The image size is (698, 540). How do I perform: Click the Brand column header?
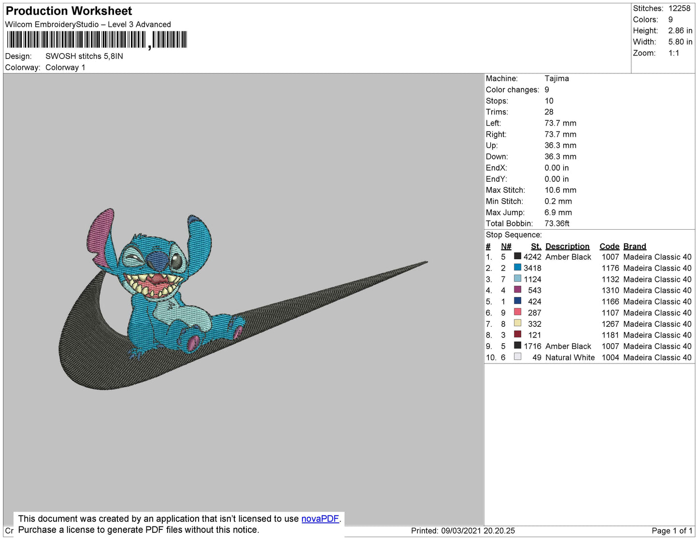634,246
